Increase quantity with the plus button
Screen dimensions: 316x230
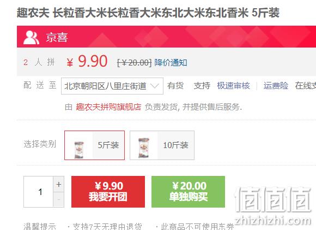[x=59, y=184]
